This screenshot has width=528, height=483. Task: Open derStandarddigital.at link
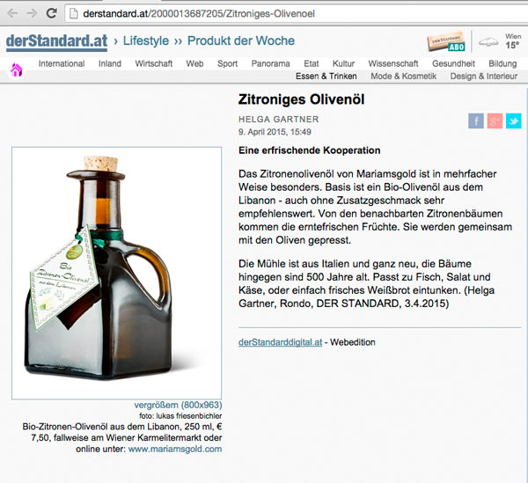280,342
